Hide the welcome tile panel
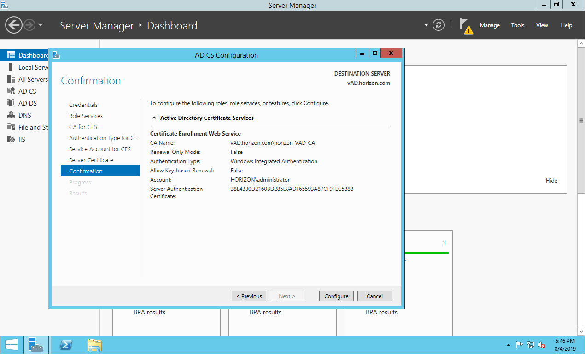Viewport: 585px width, 354px height. pos(551,181)
